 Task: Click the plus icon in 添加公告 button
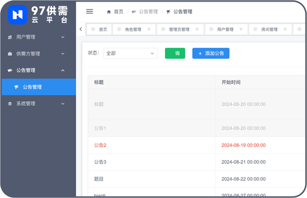coord(200,54)
